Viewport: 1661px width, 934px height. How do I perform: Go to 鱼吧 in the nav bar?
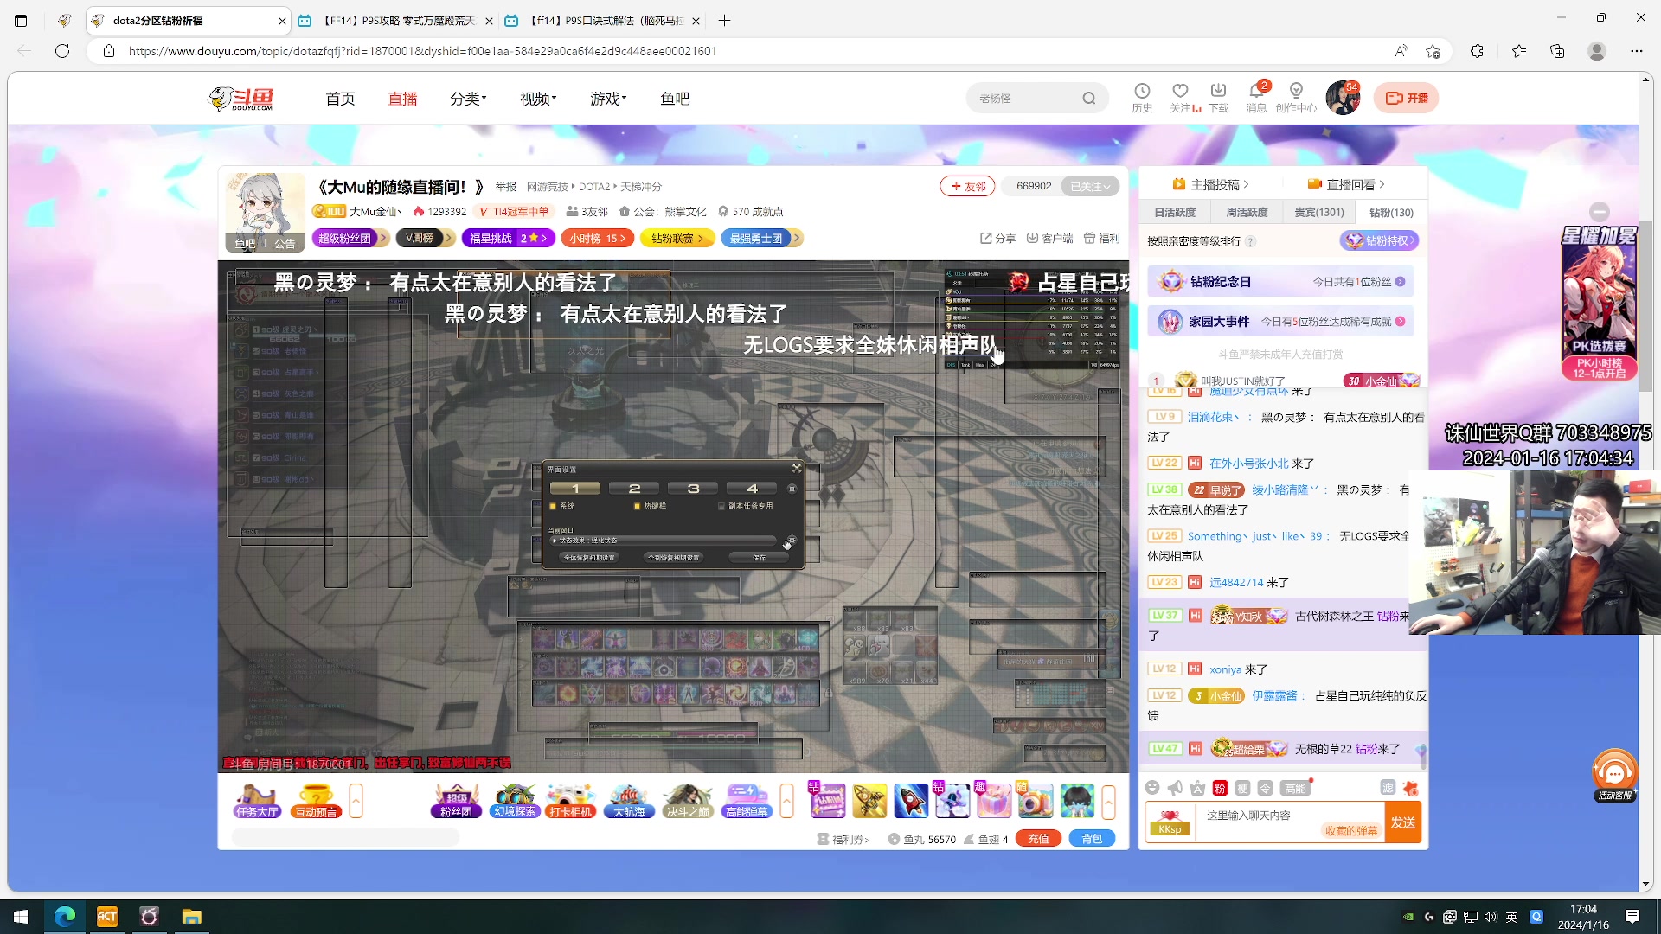click(675, 99)
